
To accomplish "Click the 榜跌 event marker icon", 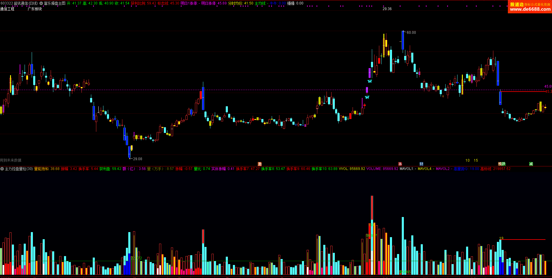I will click(x=502, y=164).
